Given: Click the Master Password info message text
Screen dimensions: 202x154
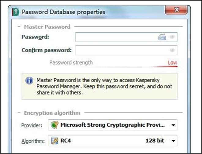Looking at the screenshot, I should click(x=104, y=86).
